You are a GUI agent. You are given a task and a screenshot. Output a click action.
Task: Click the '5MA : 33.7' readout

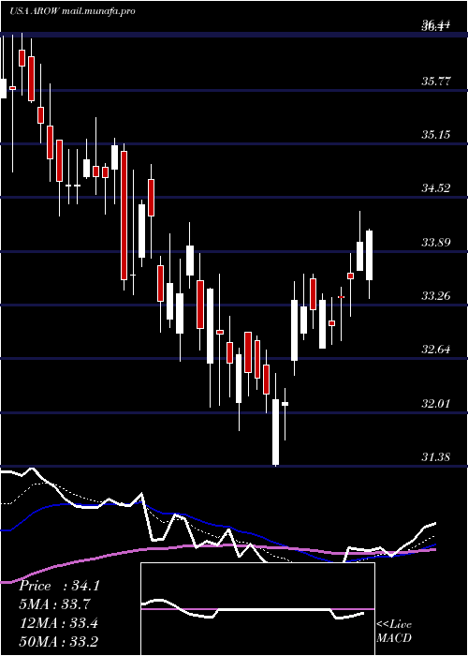tap(55, 604)
